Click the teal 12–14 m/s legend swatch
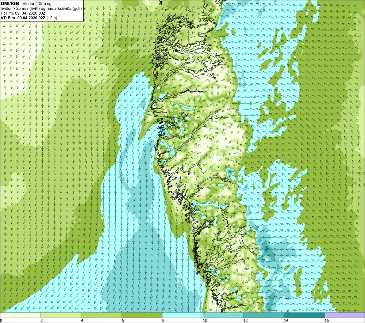This screenshot has height=323, width=365. point(264,315)
